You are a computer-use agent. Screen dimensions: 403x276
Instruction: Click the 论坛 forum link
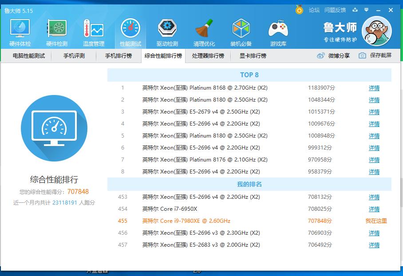pos(314,10)
